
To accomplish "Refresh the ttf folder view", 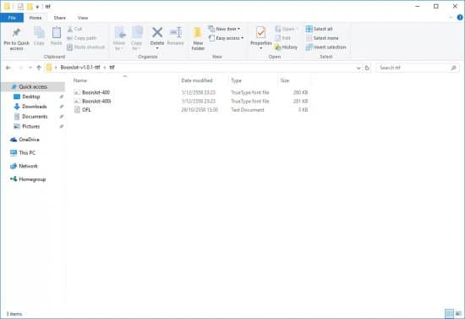I will 367,68.
